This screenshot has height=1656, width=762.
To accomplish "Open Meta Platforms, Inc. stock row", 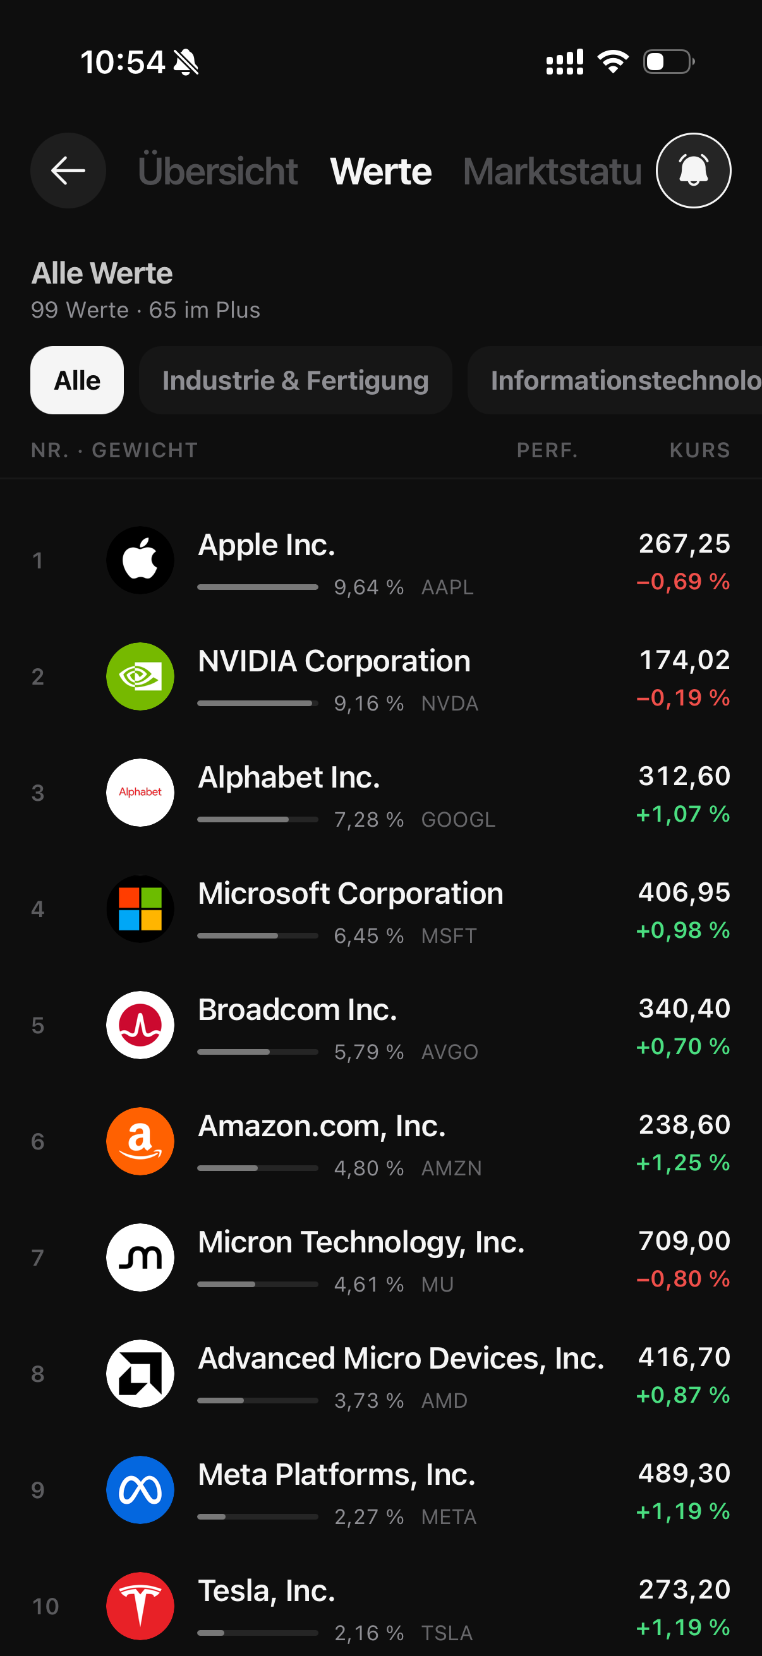I will [x=380, y=1490].
